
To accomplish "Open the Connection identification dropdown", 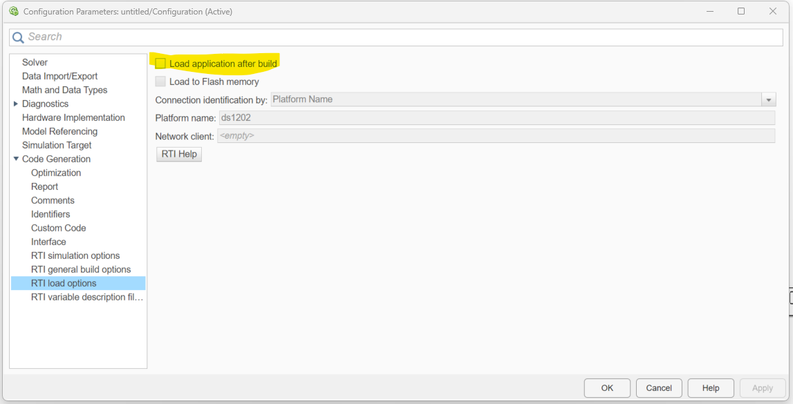I will click(x=768, y=100).
